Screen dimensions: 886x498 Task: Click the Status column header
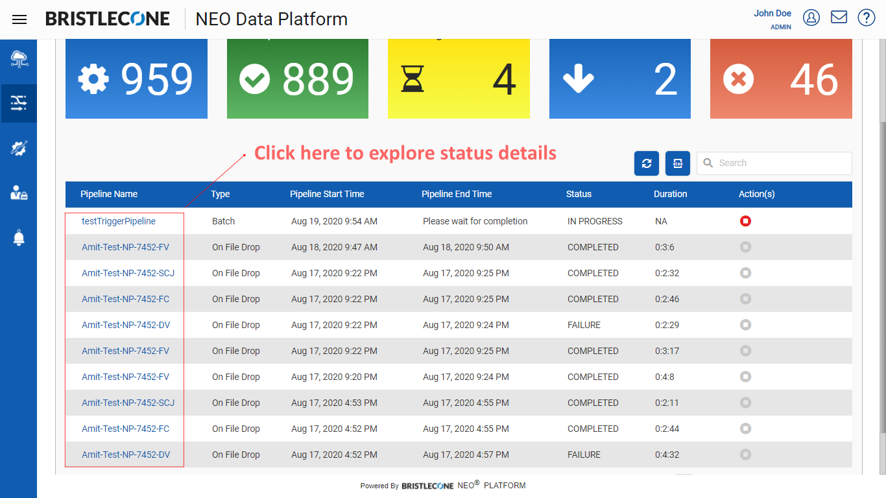[x=579, y=194]
